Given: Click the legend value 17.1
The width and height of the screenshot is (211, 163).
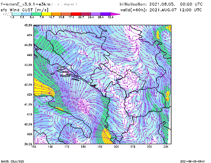Looking at the screenshot, I should pos(71,17).
